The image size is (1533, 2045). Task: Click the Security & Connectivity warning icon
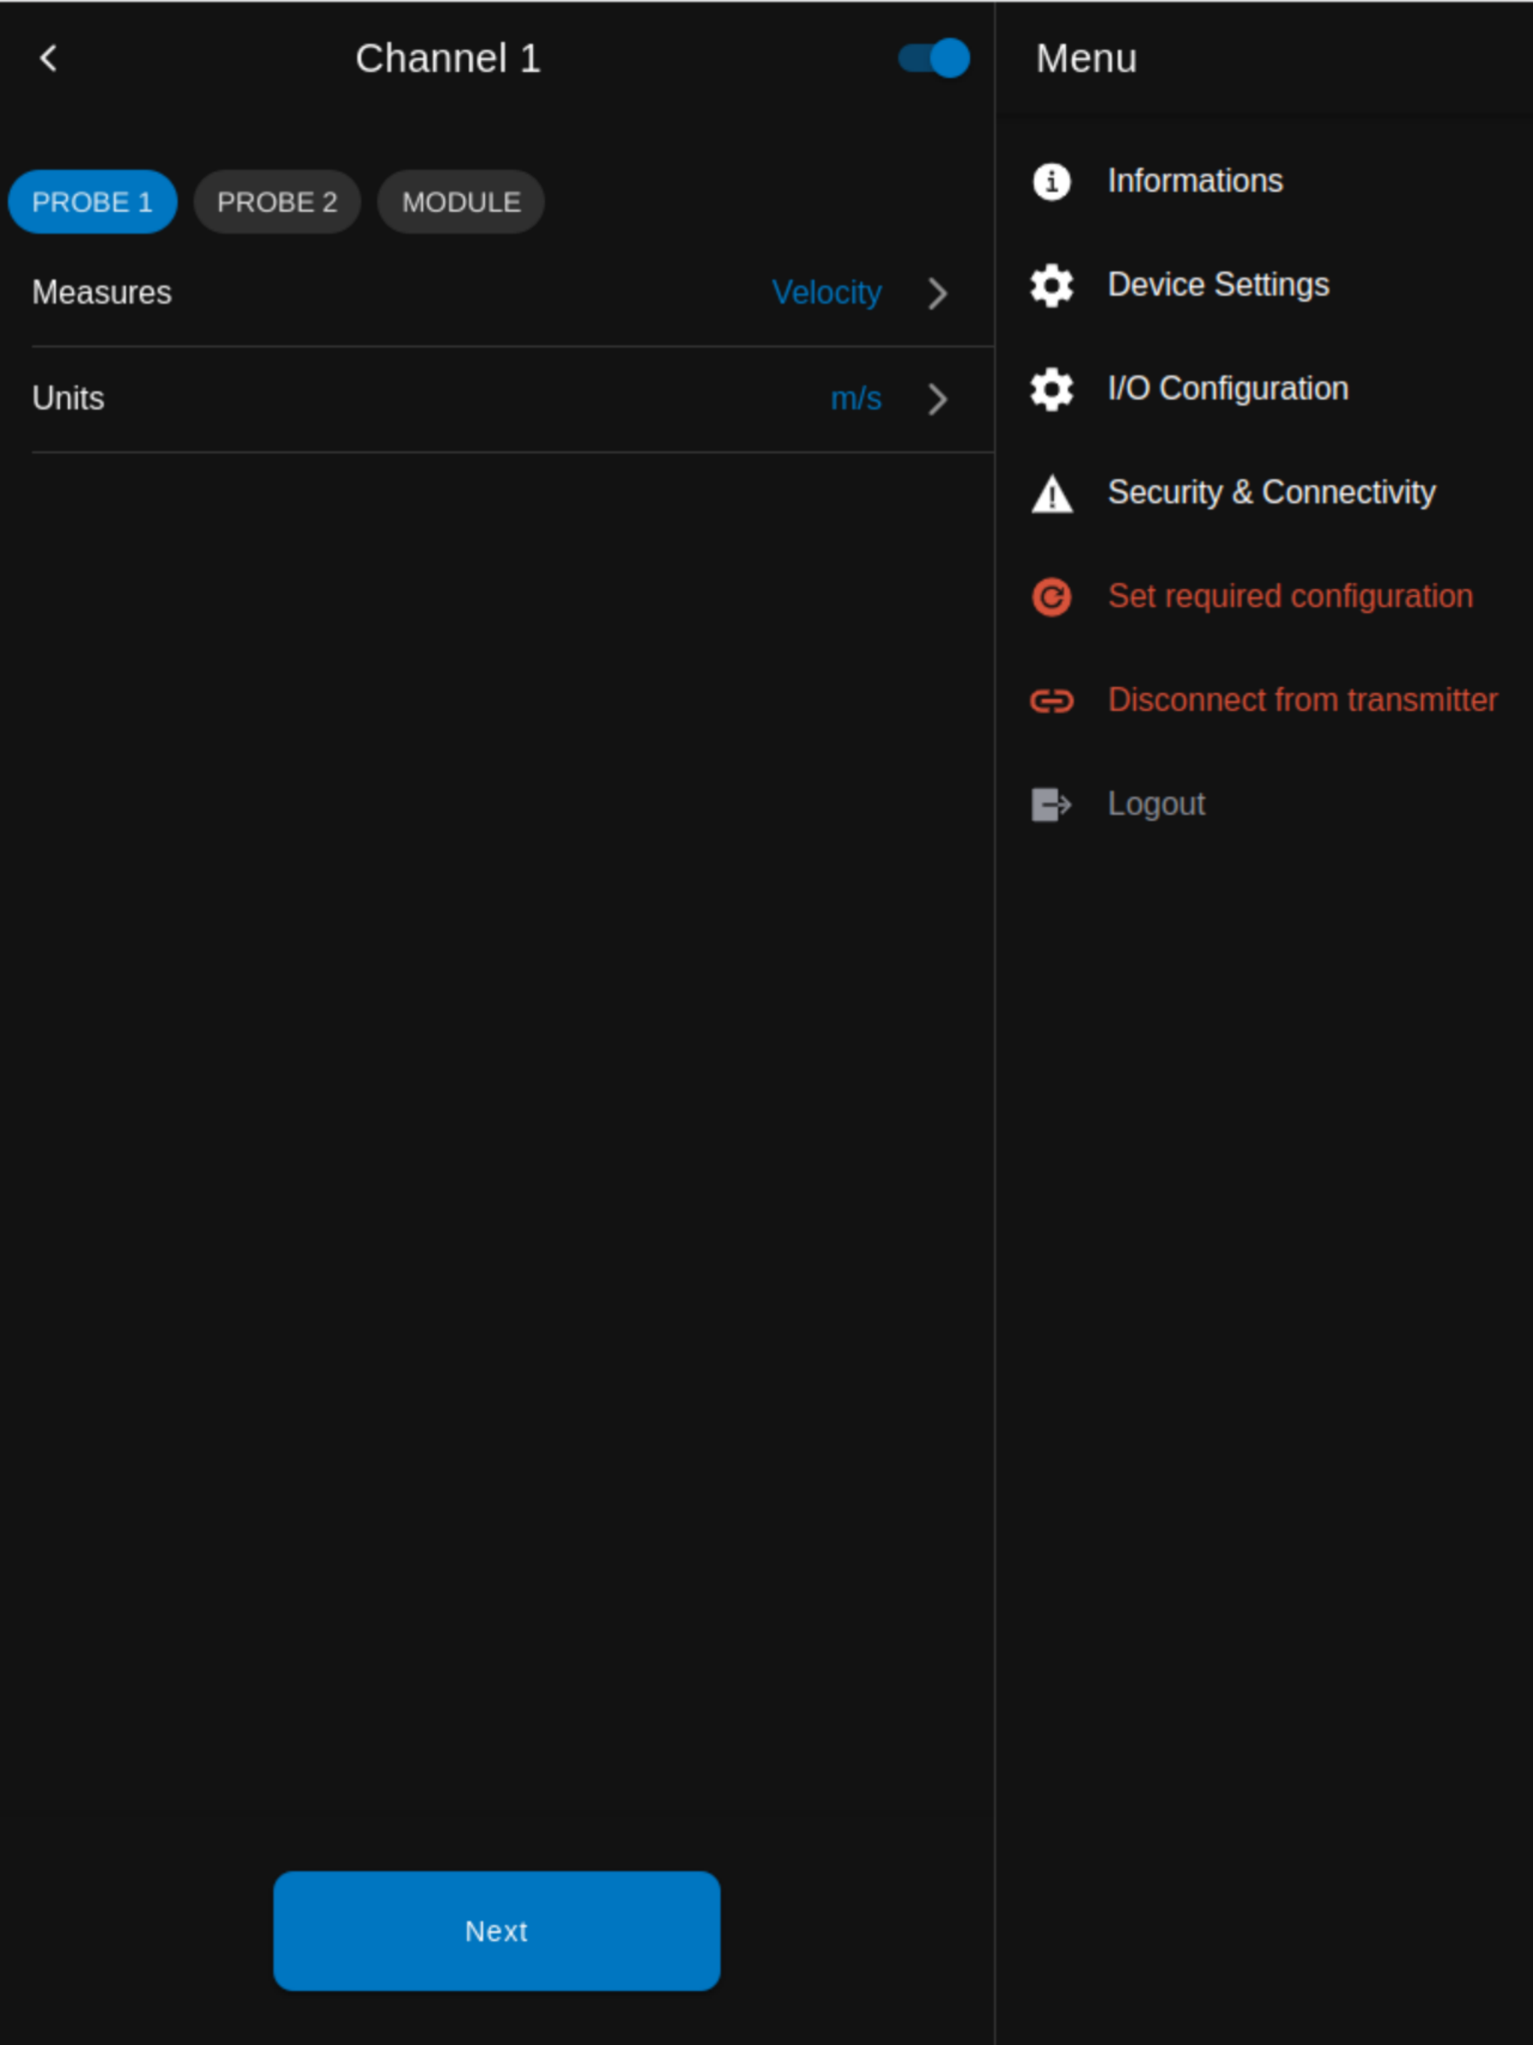click(x=1051, y=493)
